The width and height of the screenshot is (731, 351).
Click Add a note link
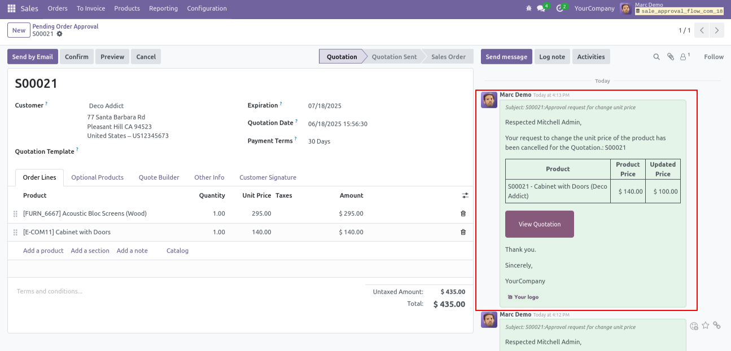[x=132, y=251]
